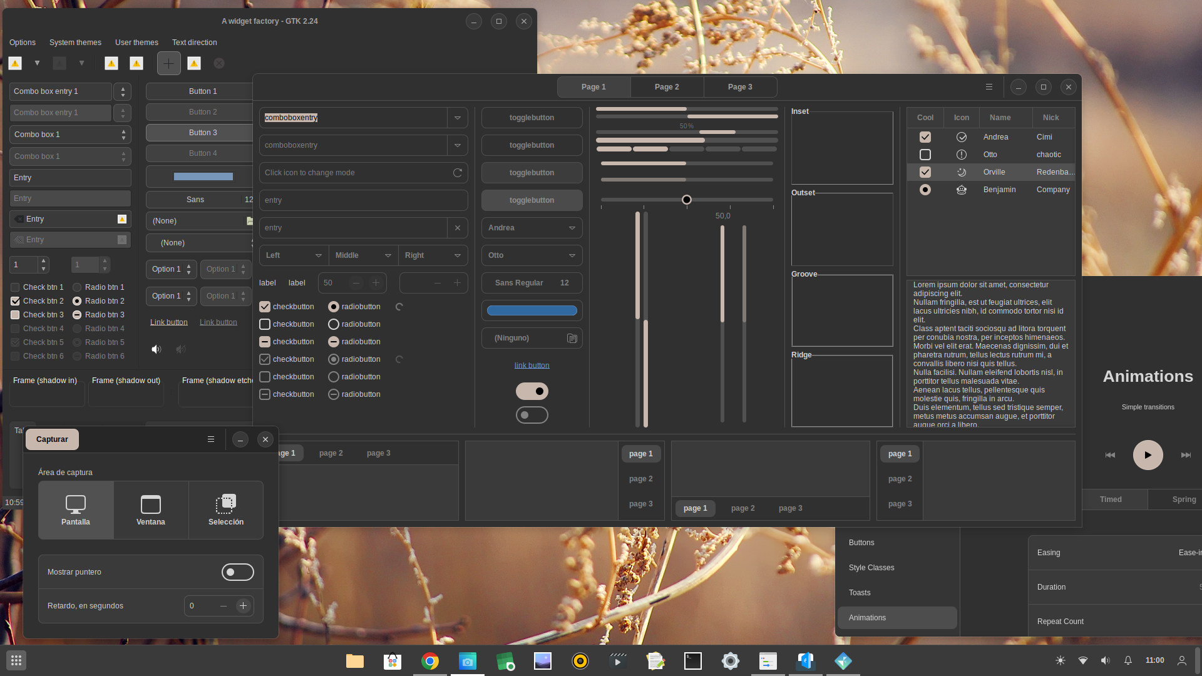Open the first Option 1 selector
Screen dimensions: 1202x676
172,269
